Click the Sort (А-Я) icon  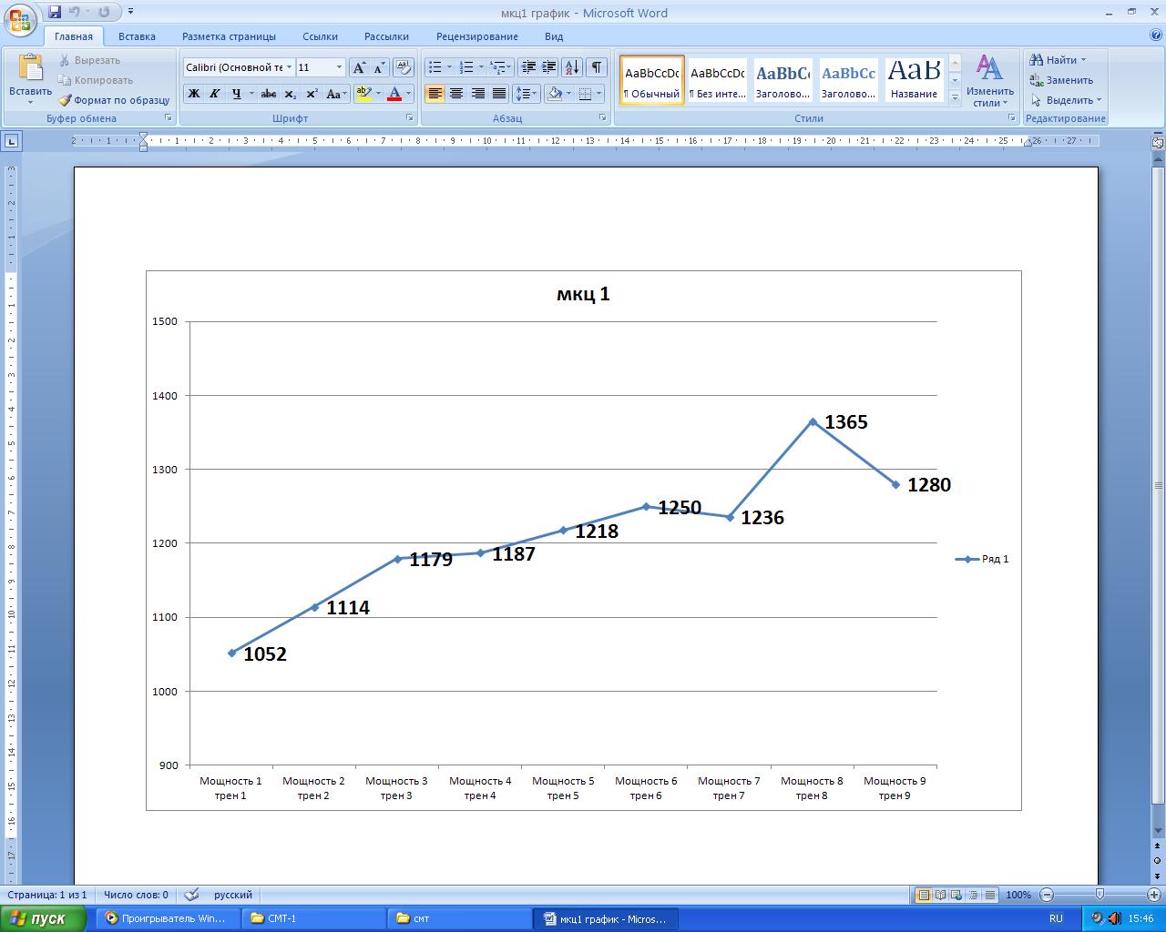(x=571, y=67)
